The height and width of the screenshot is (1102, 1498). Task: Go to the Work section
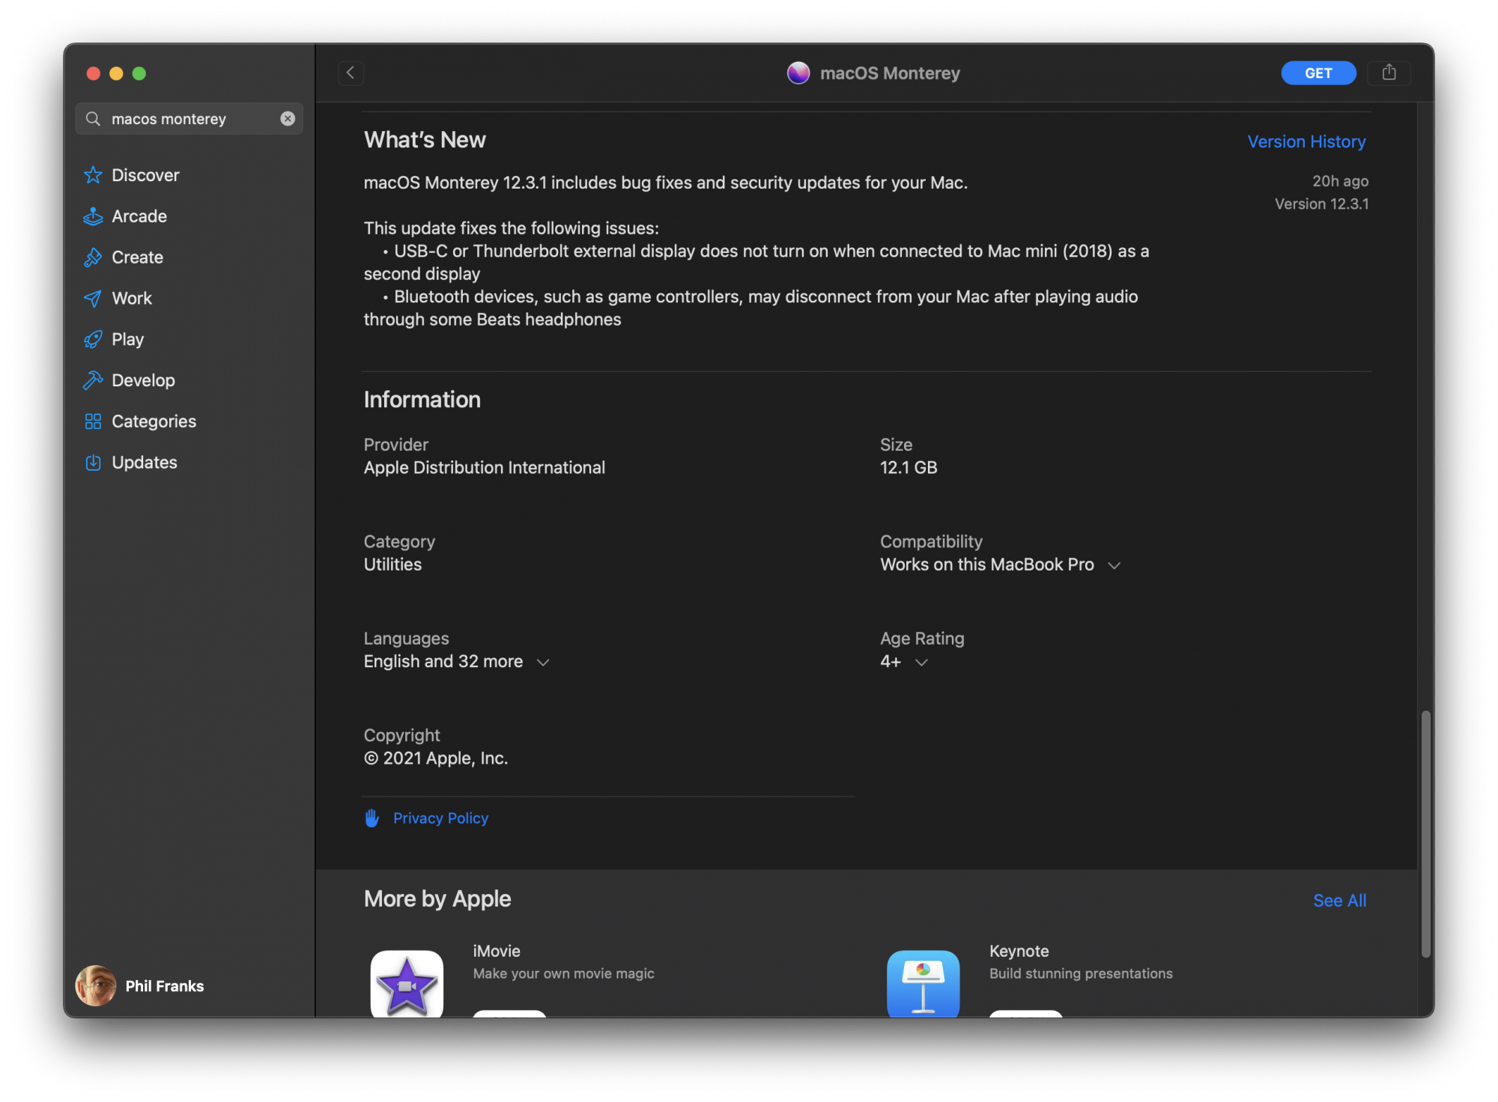coord(131,299)
